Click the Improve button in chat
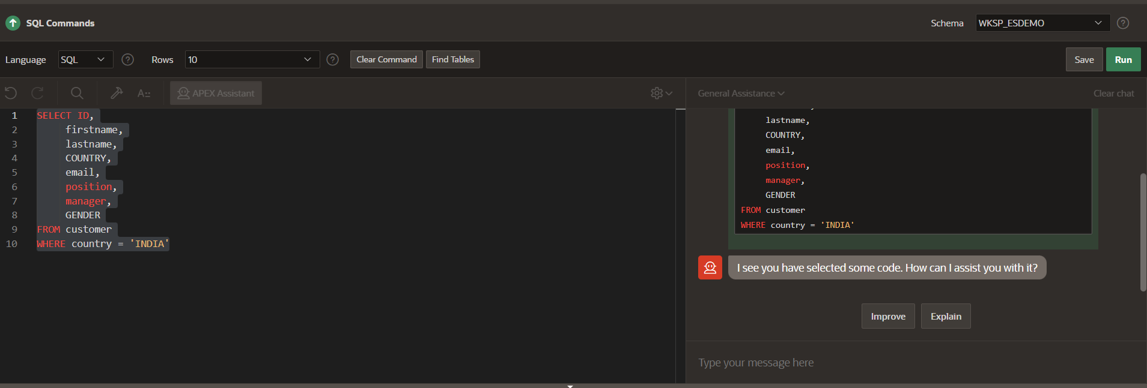This screenshot has height=388, width=1147. (887, 316)
